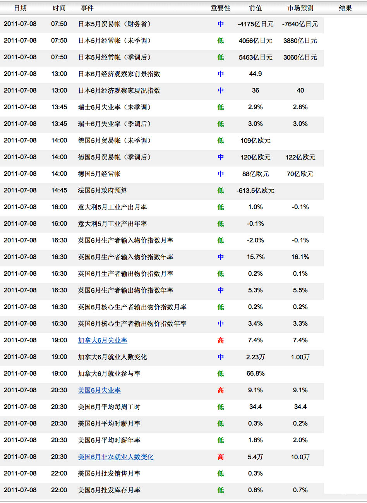Click the 5.5% forecast value
Image resolution: width=367 pixels, height=503 pixels.
pos(300,290)
